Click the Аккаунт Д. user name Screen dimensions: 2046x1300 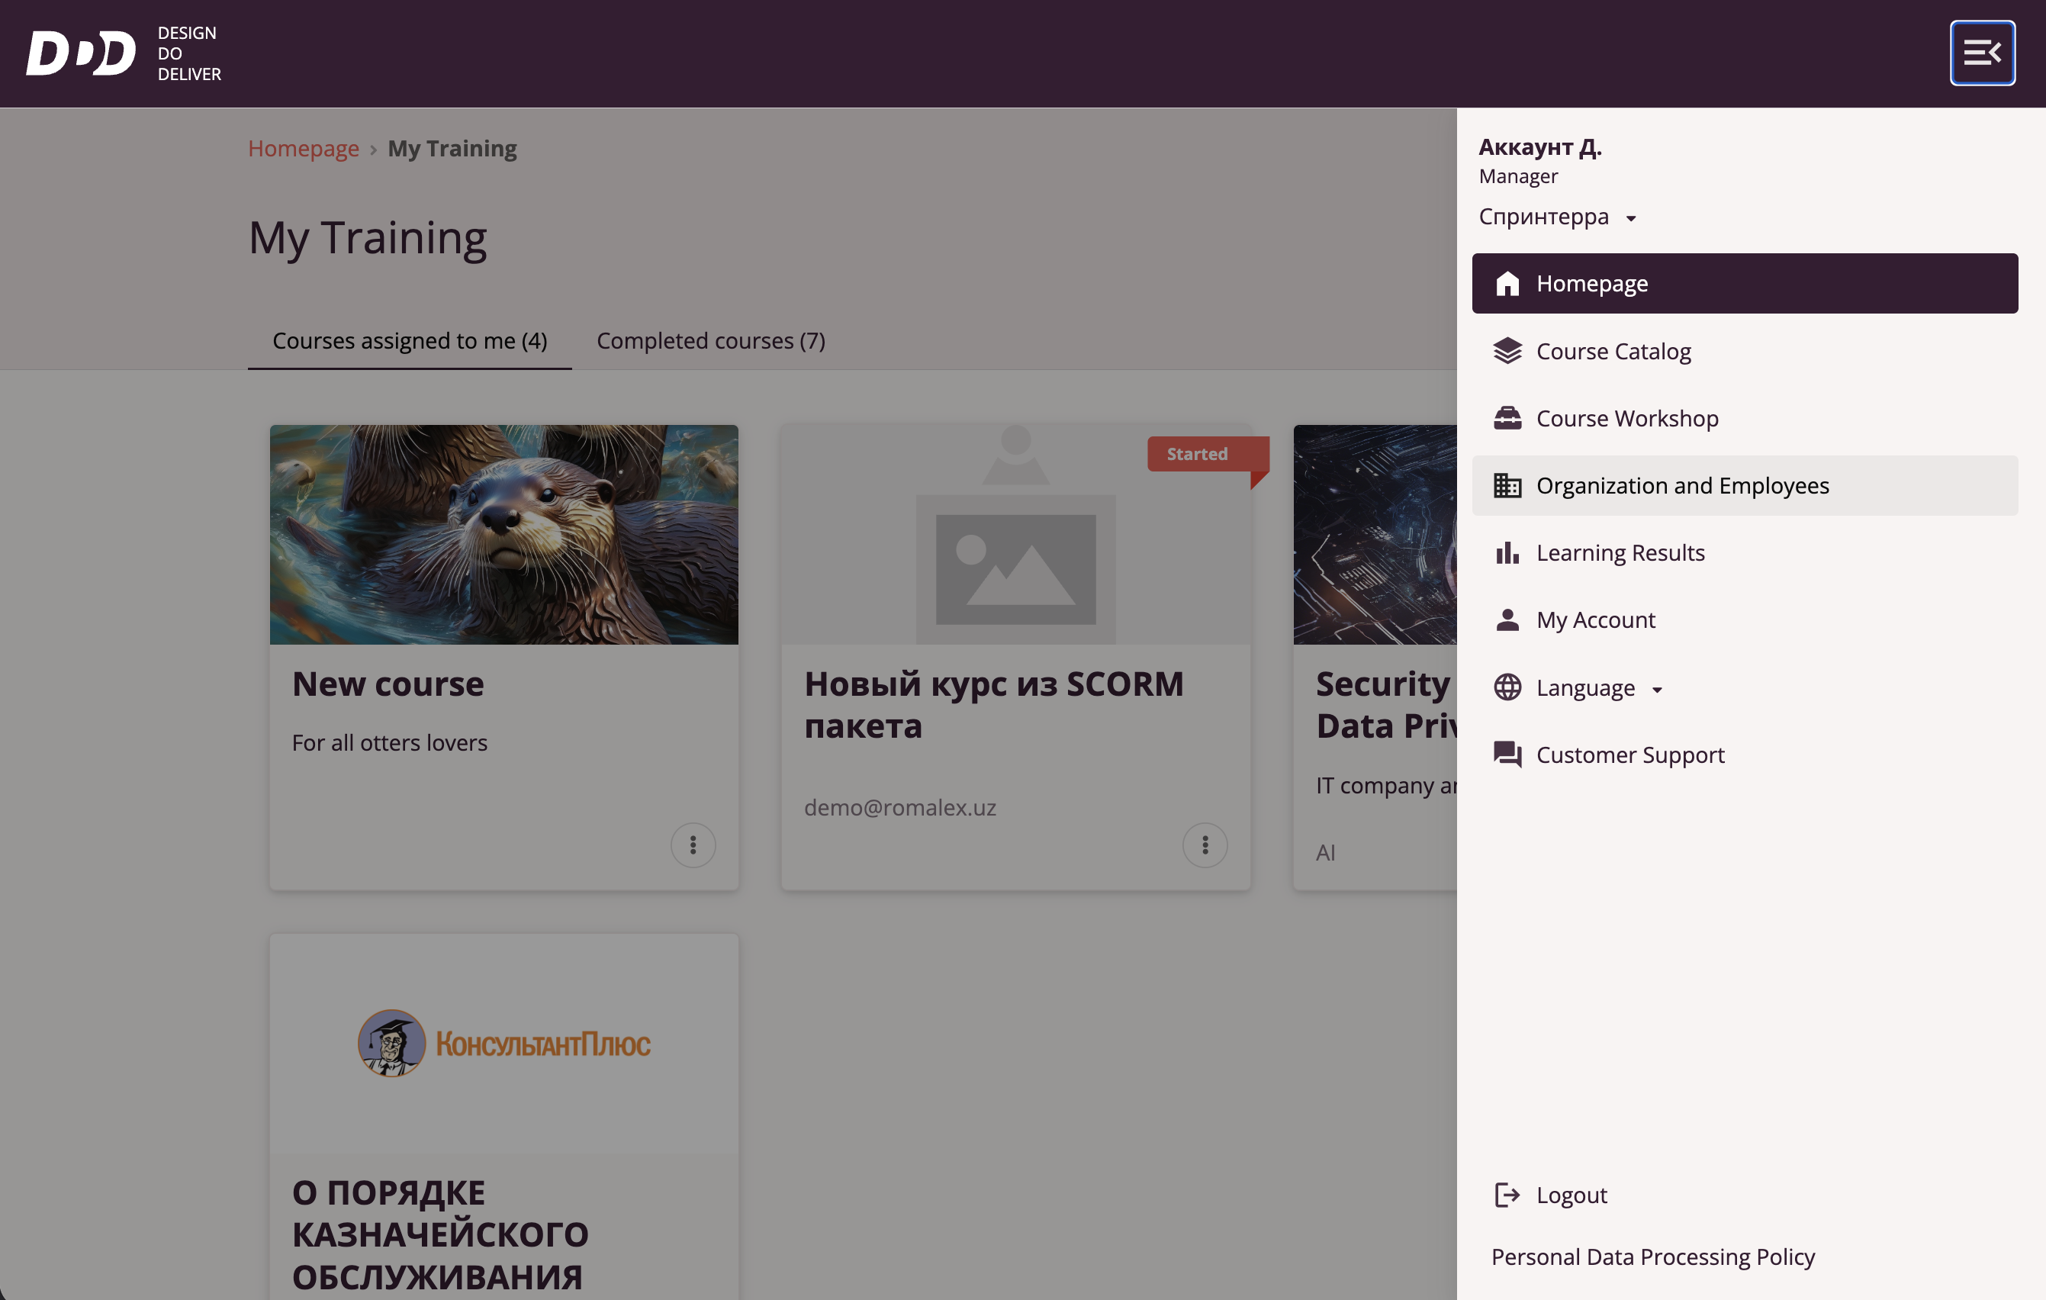[x=1539, y=147]
